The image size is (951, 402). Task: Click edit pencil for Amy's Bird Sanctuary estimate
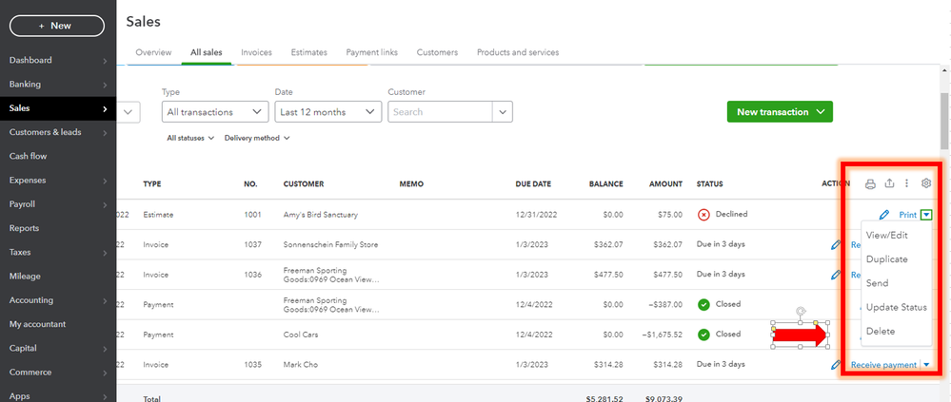884,216
